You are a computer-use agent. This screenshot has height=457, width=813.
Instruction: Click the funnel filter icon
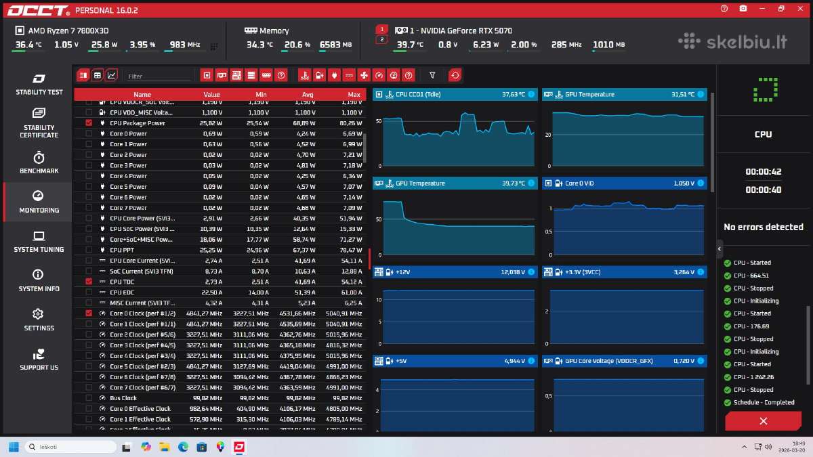[x=432, y=75]
